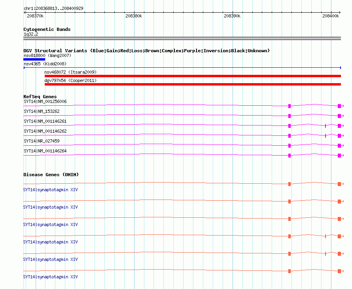The image size is (352, 289).
Task: Click the last exon block of NM_001146264
Action: click(339, 156)
